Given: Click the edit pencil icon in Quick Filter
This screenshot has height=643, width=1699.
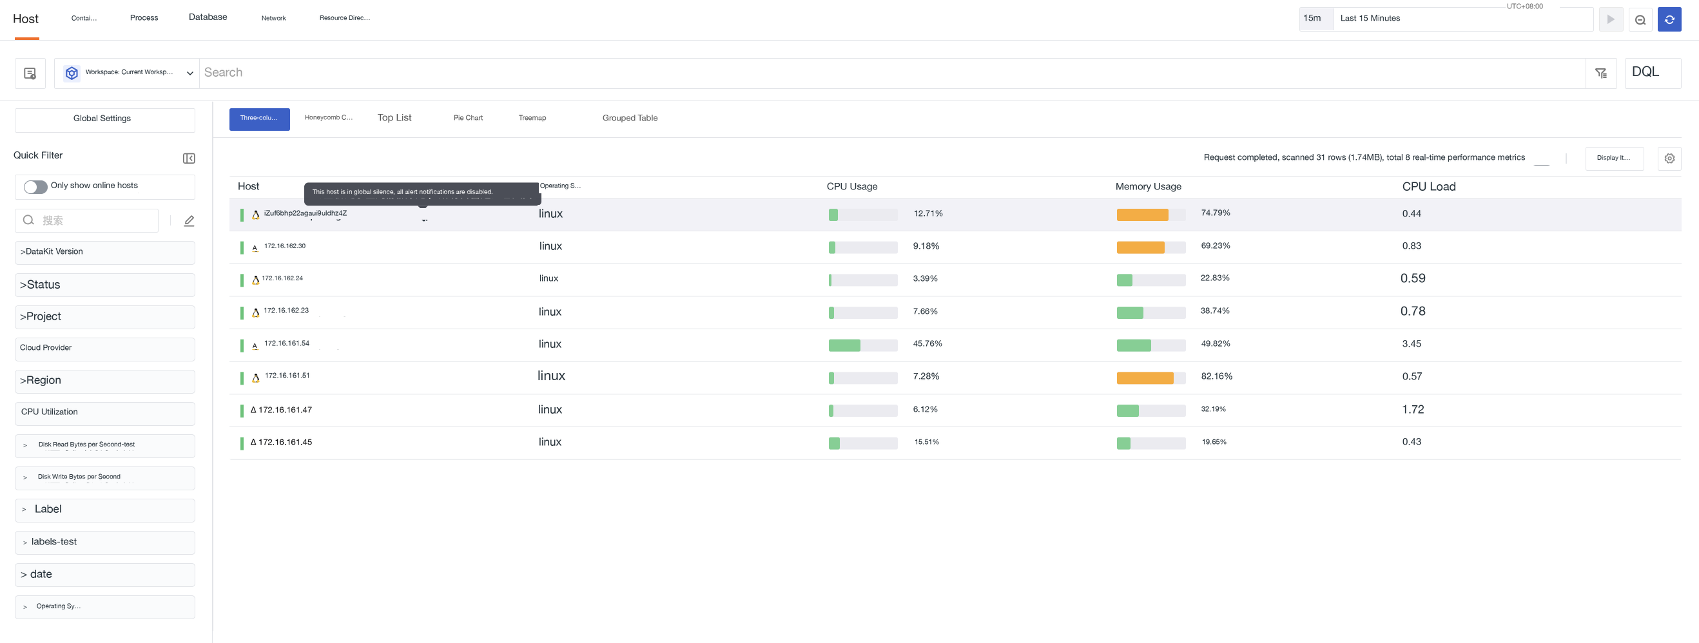Looking at the screenshot, I should 189,221.
